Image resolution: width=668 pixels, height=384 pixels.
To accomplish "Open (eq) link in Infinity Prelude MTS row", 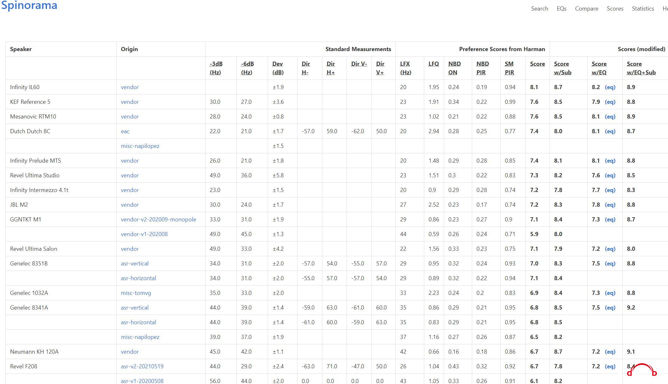I will [610, 161].
